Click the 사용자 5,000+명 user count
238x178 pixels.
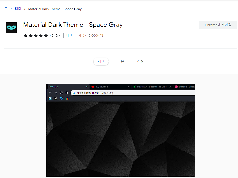tap(90, 36)
